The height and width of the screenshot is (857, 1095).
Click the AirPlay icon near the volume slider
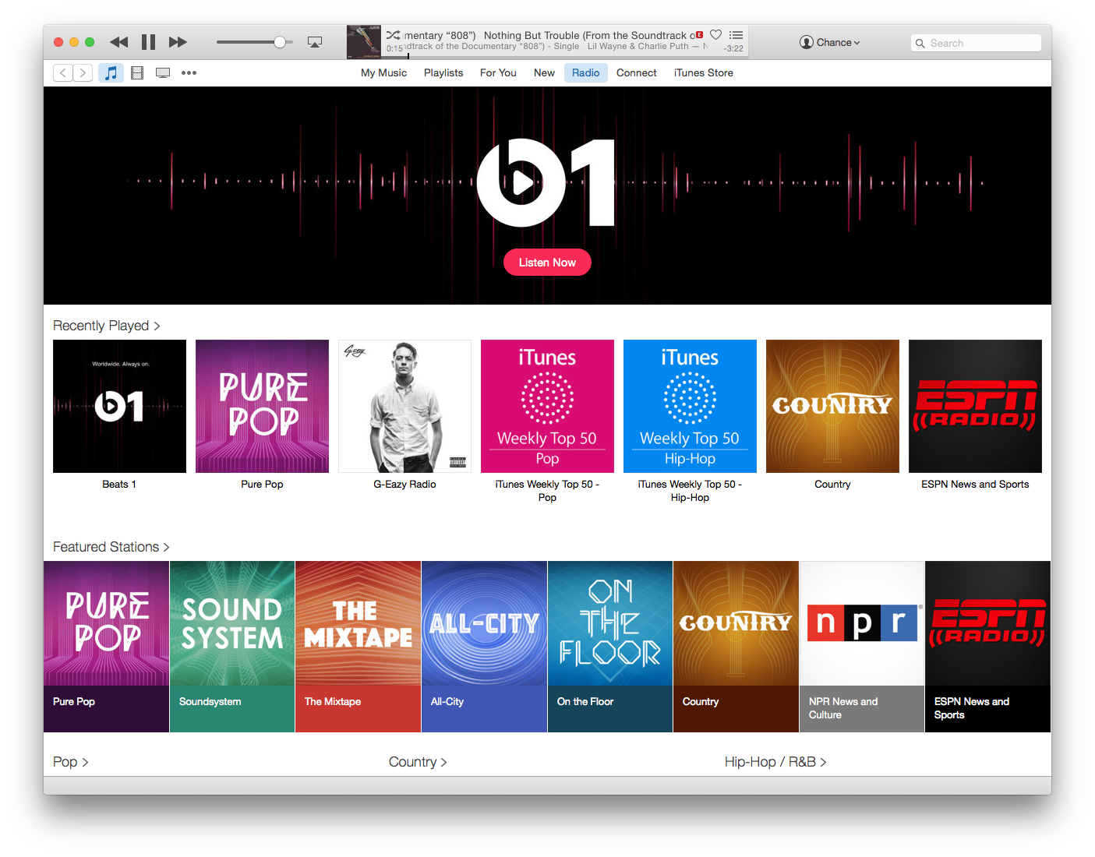tap(315, 41)
